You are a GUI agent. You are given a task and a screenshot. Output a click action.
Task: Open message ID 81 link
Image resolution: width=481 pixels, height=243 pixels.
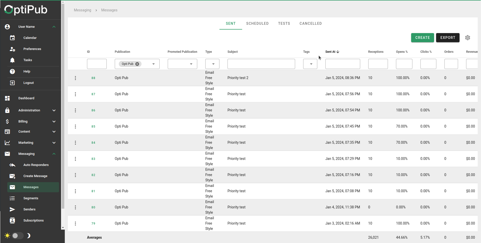[93, 191]
